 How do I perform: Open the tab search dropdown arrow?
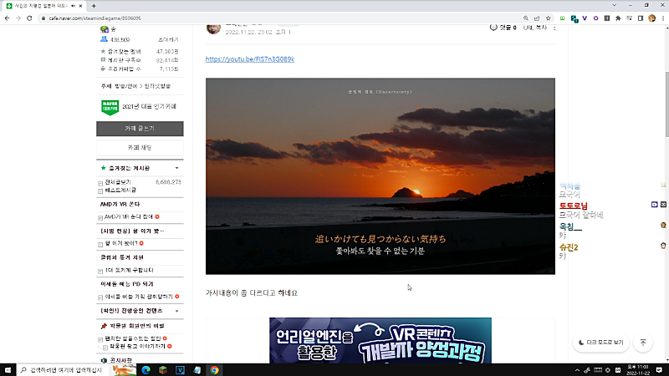click(x=614, y=6)
